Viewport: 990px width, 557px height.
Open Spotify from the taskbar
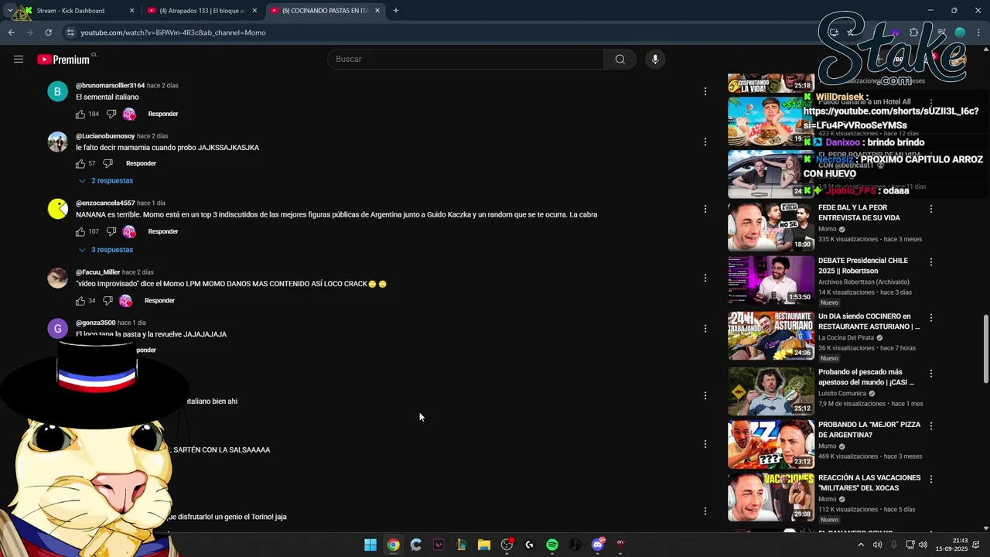pos(552,545)
